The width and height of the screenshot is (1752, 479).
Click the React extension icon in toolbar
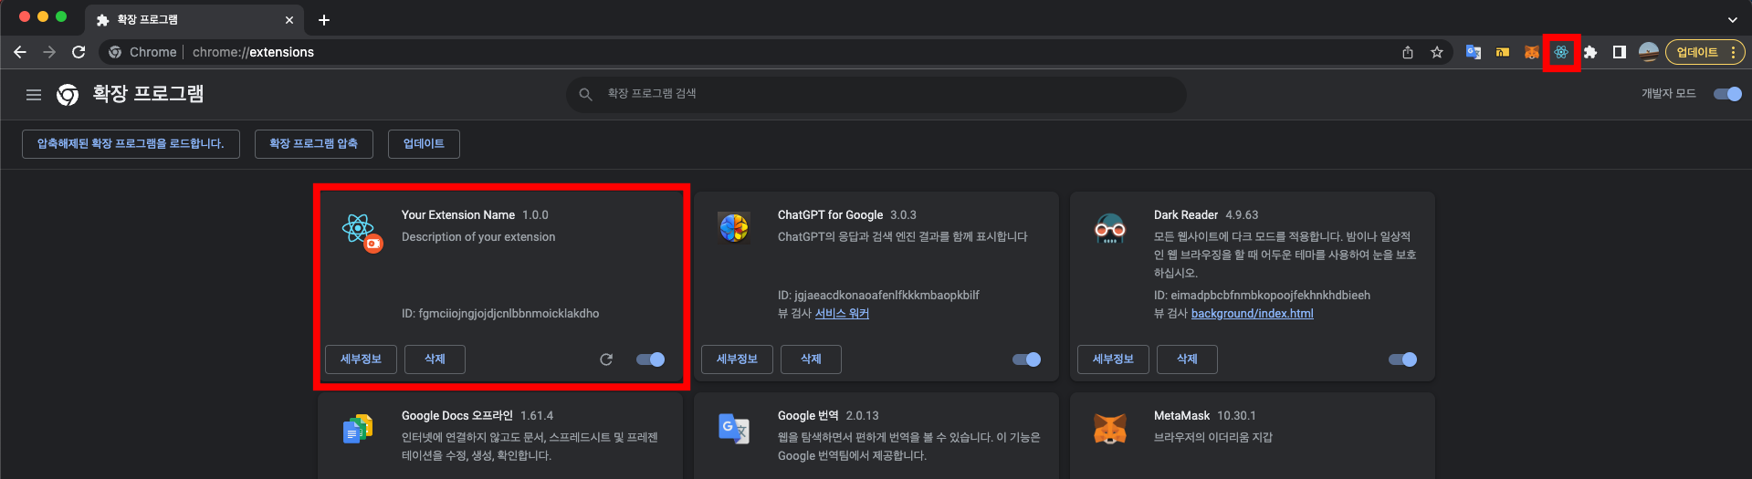click(x=1561, y=52)
